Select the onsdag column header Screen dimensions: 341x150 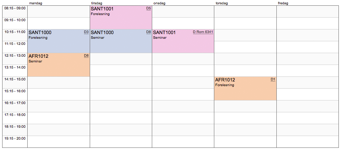pyautogui.click(x=159, y=3)
